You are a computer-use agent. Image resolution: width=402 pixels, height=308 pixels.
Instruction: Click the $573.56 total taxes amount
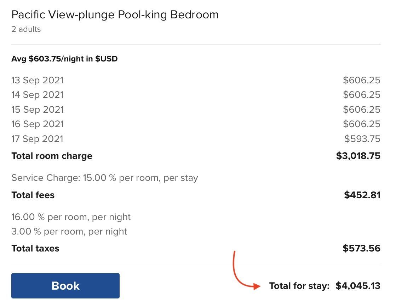pos(362,248)
